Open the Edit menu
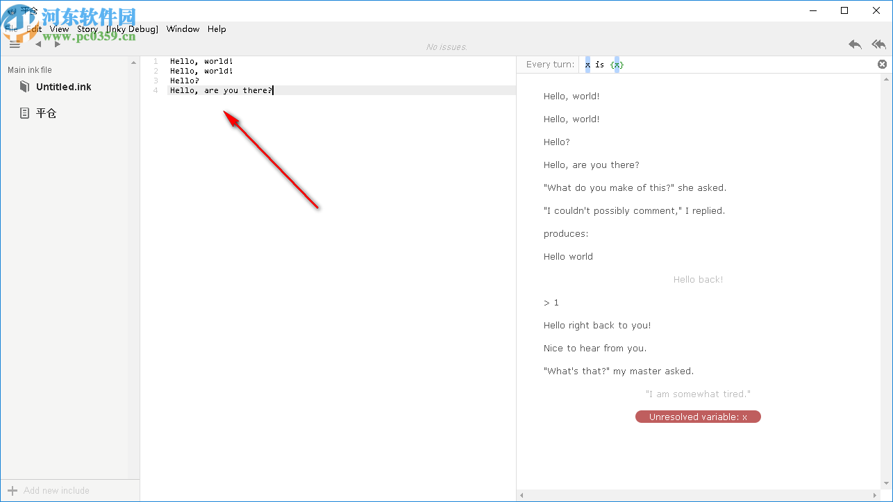The image size is (893, 502). click(x=34, y=29)
